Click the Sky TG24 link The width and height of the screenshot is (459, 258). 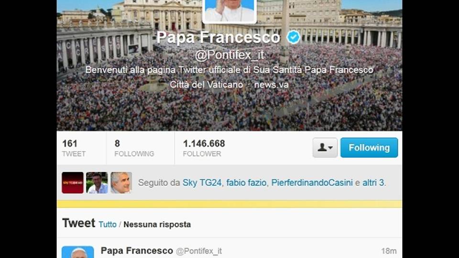[x=202, y=183]
